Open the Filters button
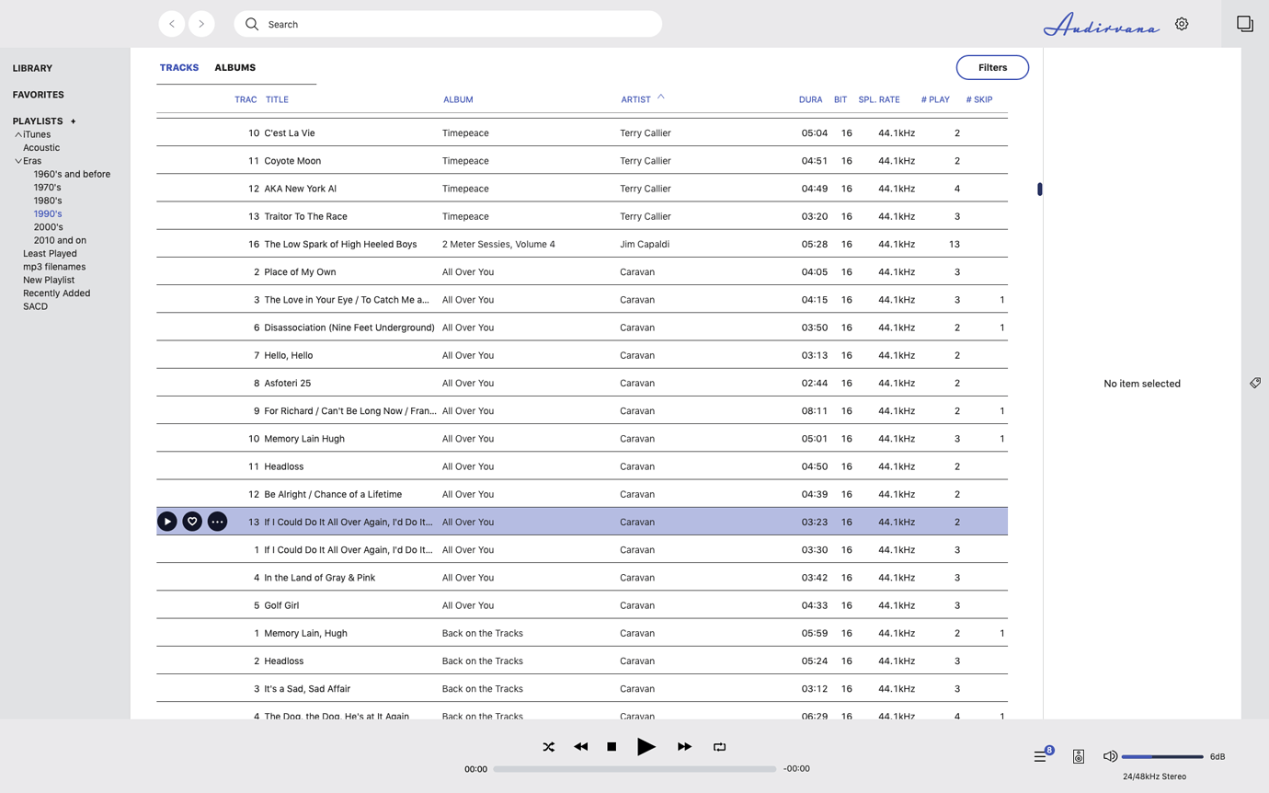 click(992, 67)
